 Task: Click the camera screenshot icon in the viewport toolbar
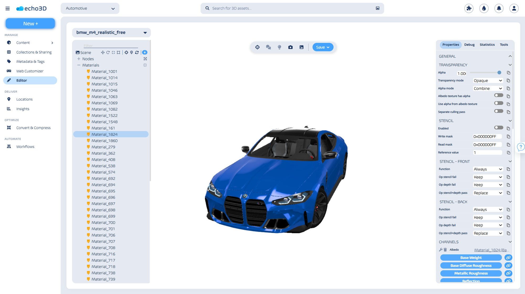290,47
